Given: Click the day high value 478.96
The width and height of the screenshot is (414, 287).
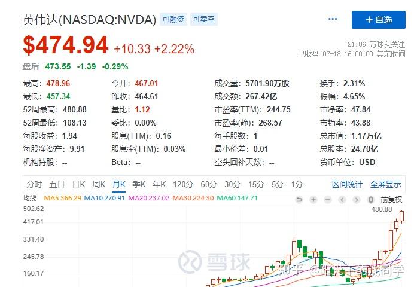Looking at the screenshot, I should 58,83.
